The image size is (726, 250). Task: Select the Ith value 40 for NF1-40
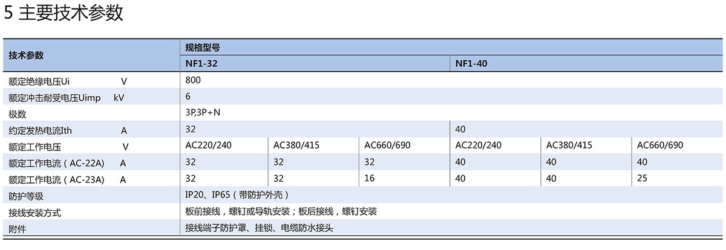(x=460, y=129)
